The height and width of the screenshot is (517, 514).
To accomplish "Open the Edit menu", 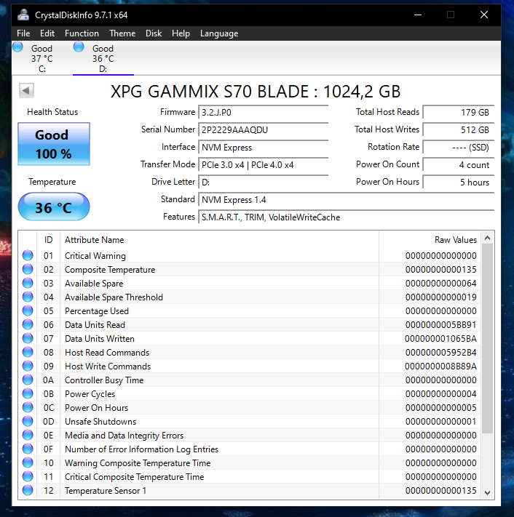I will [47, 33].
